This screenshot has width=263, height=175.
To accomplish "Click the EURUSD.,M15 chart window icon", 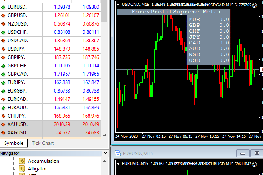I will tap(118, 153).
